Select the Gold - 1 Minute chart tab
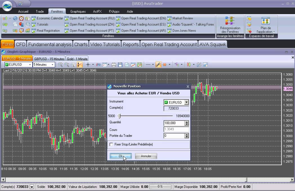 point(77,59)
